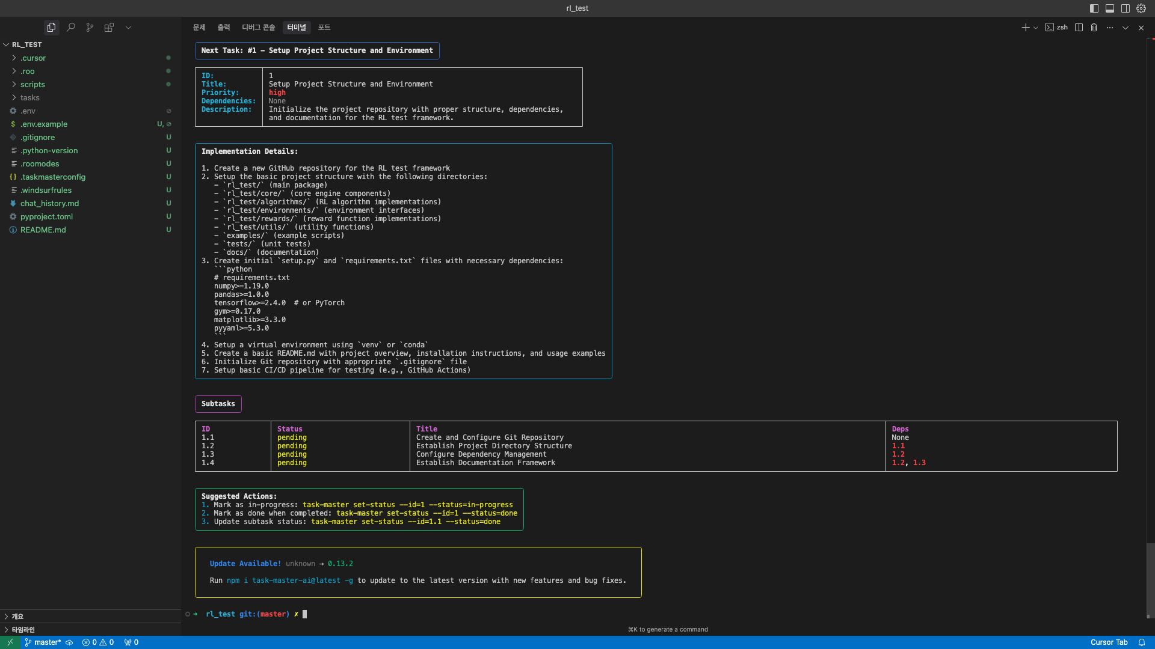This screenshot has width=1155, height=649.
Task: Open the .env.example file
Action: coord(90,124)
